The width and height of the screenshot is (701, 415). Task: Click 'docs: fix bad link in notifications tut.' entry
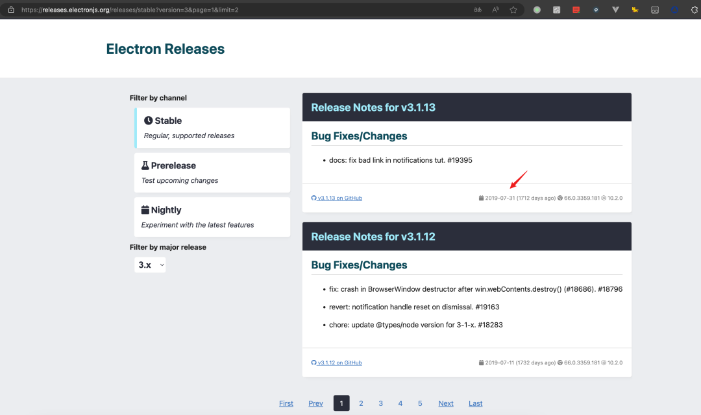(400, 160)
